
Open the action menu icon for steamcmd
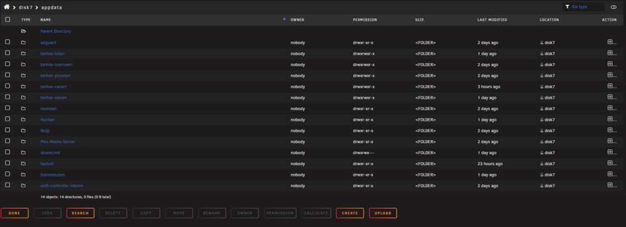[610, 152]
